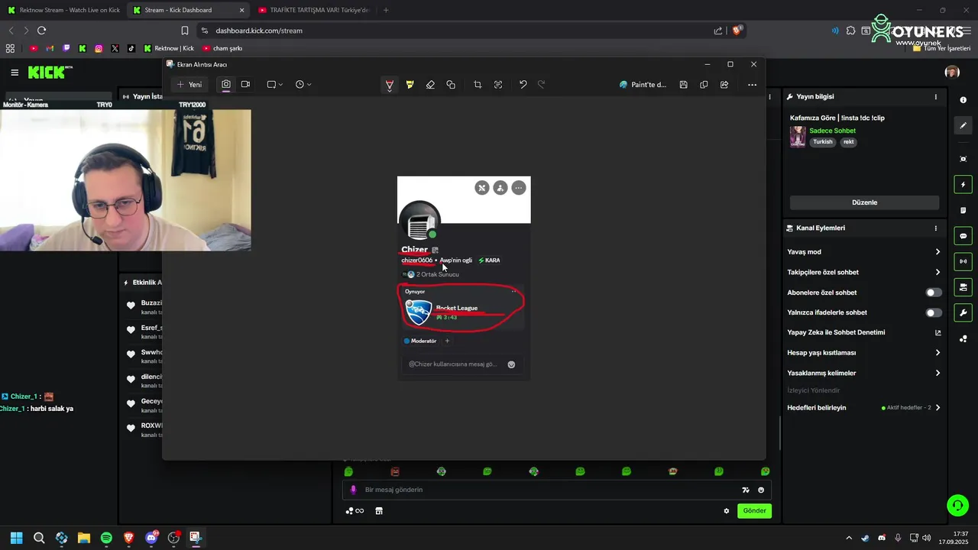The image size is (978, 550).
Task: Select the Stream - Kick Dashboard tab
Action: [x=188, y=10]
